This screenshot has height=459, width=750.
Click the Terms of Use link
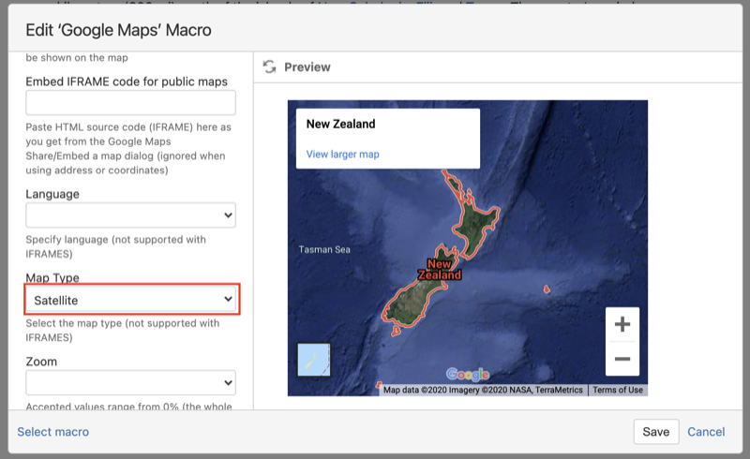pos(618,390)
